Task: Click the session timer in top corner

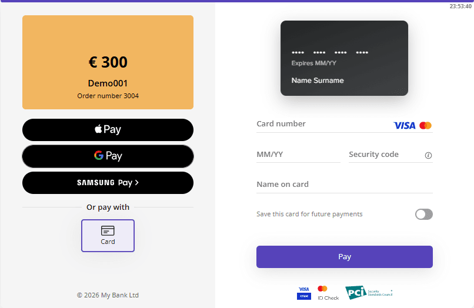Action: click(460, 6)
